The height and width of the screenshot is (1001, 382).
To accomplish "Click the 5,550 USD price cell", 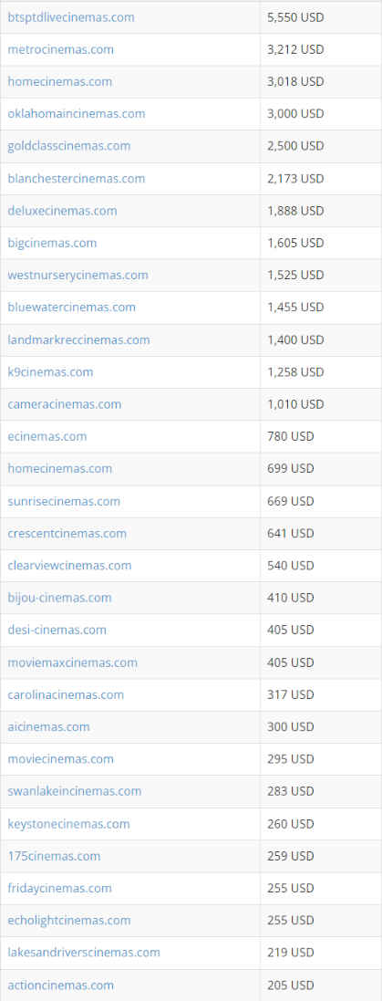I will tap(321, 17).
